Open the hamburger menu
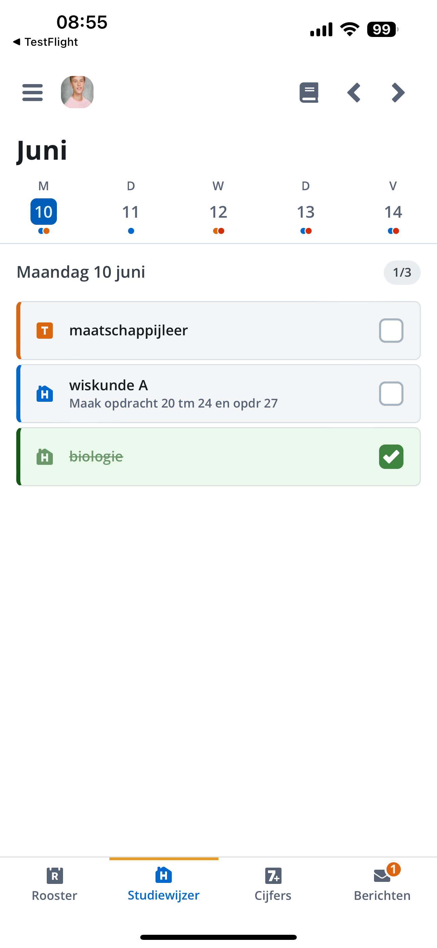This screenshot has height=948, width=437. [33, 92]
